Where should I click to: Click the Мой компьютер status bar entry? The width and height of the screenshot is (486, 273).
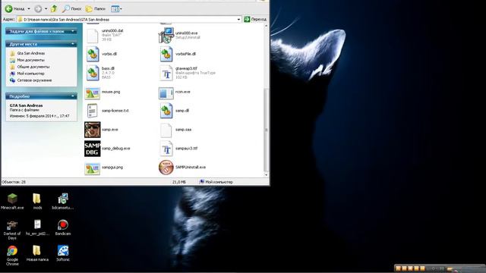pyautogui.click(x=216, y=182)
